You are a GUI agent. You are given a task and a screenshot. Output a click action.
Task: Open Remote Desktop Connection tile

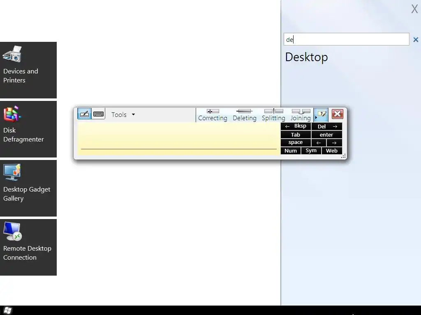click(28, 247)
